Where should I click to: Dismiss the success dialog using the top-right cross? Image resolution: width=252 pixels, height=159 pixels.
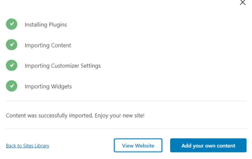click(243, 3)
